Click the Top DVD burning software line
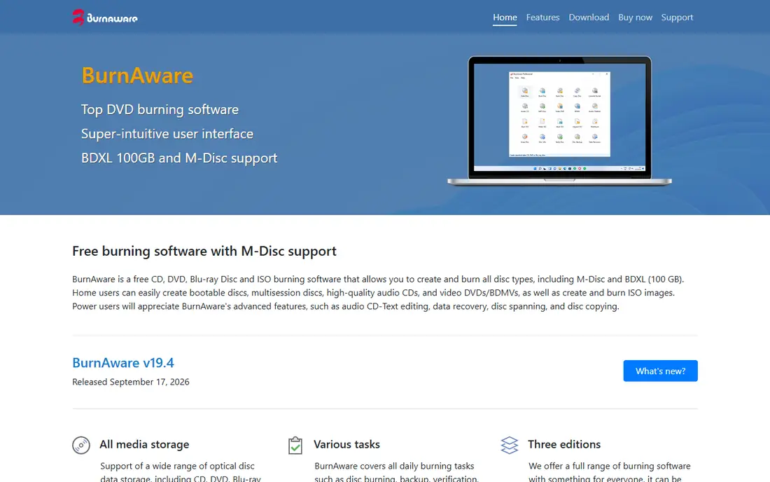The height and width of the screenshot is (482, 770). (x=160, y=109)
